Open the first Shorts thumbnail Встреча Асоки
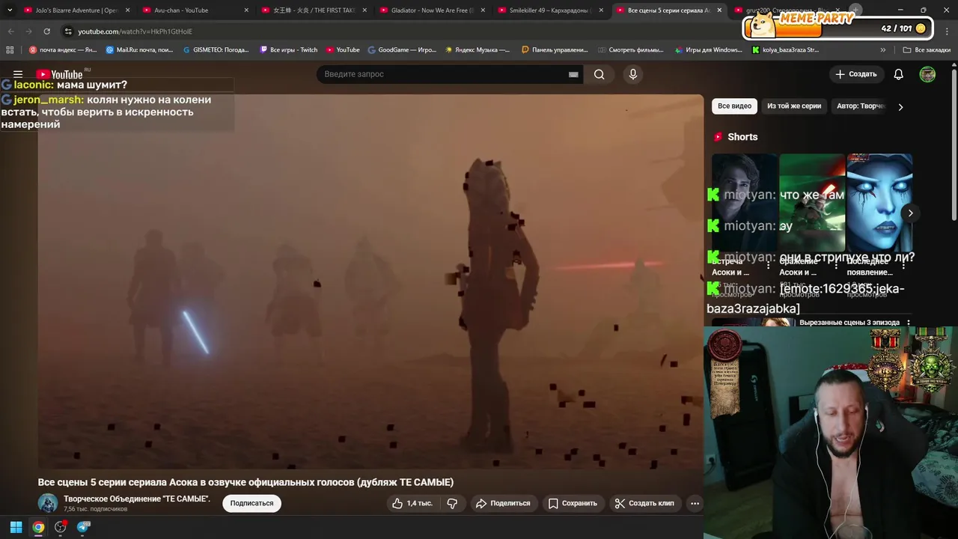 pyautogui.click(x=744, y=202)
